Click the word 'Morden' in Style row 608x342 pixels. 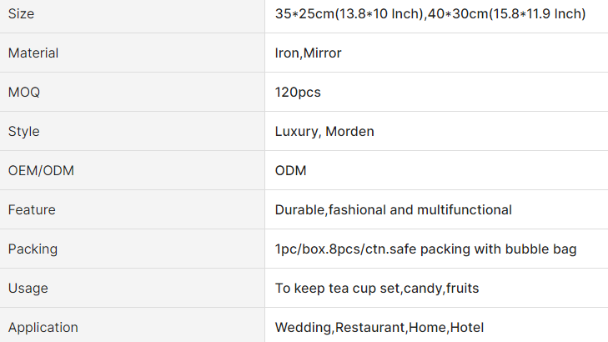click(x=349, y=132)
